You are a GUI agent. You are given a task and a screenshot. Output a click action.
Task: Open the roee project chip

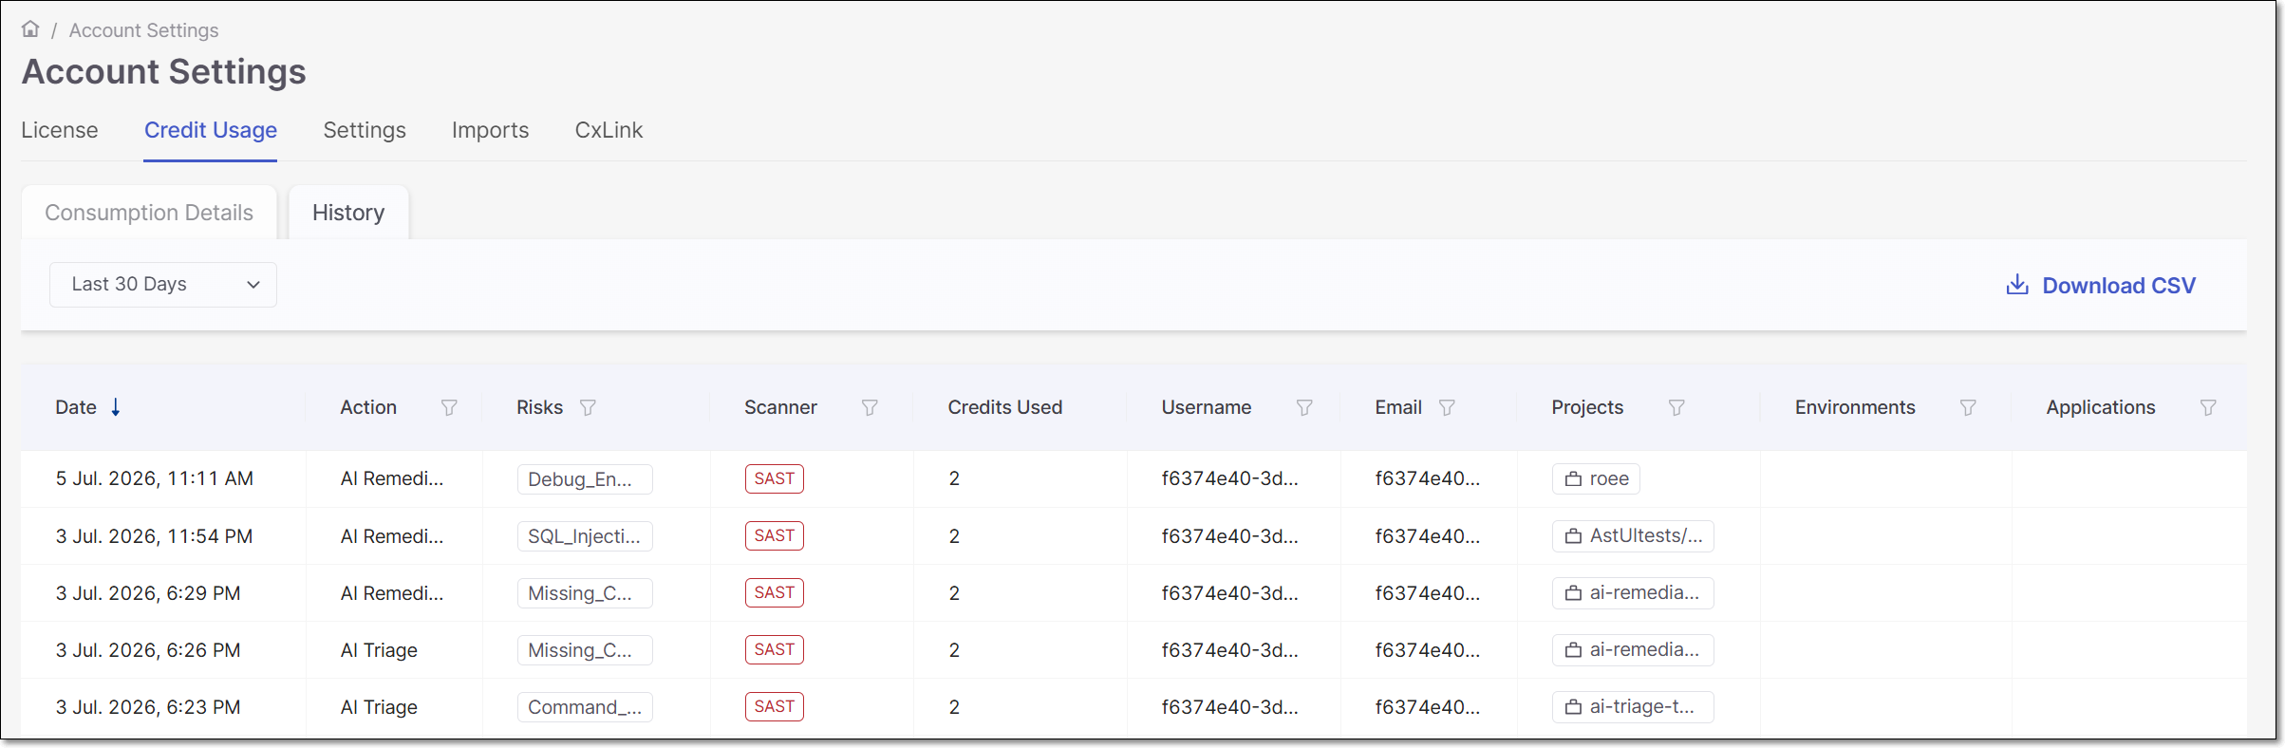point(1596,478)
